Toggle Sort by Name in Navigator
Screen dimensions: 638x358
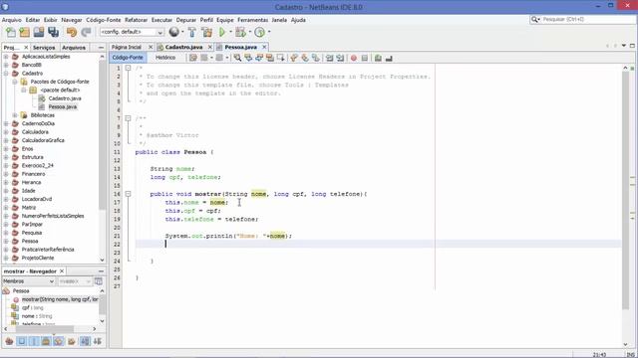[x=85, y=341]
